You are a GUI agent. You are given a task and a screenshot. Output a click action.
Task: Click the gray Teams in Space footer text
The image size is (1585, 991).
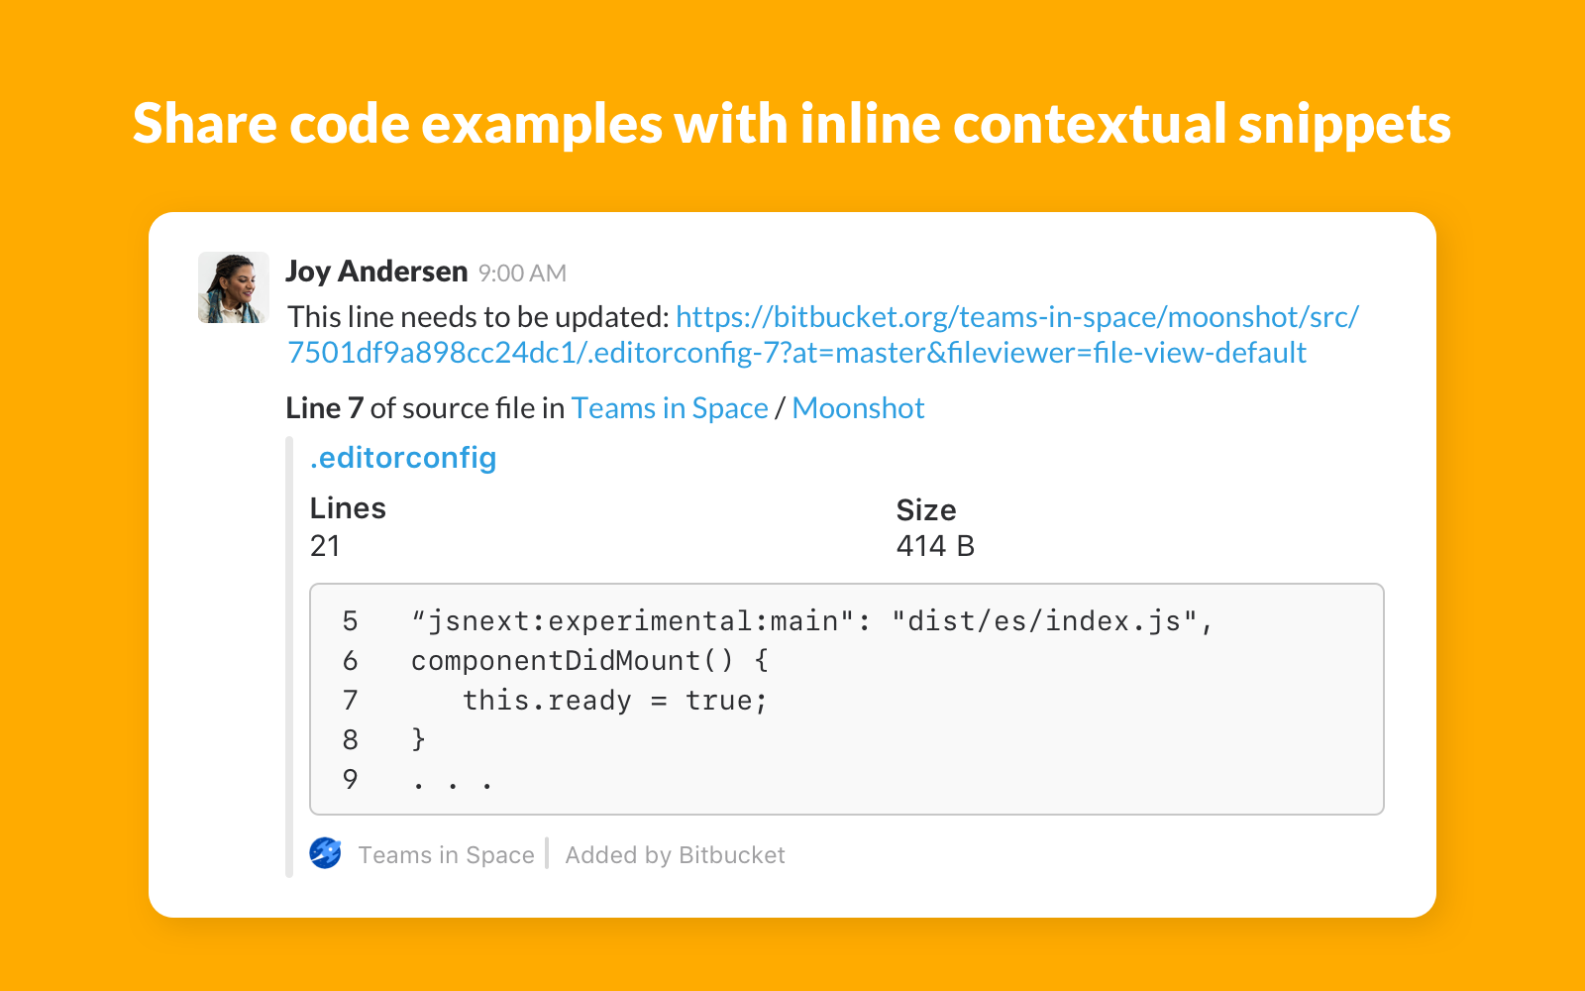tap(446, 855)
